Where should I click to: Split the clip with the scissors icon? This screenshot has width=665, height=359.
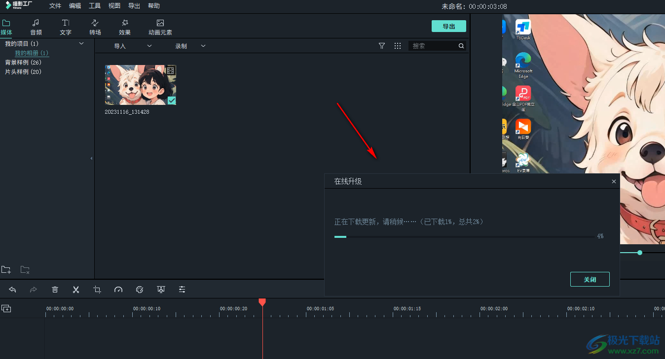coord(76,290)
